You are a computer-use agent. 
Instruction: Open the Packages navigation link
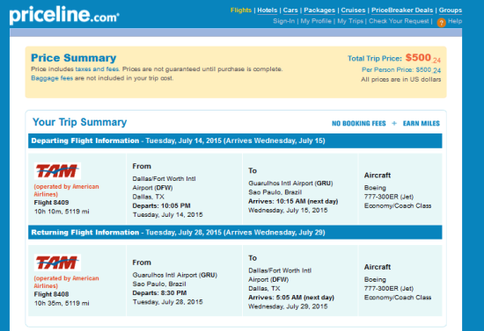click(x=319, y=11)
